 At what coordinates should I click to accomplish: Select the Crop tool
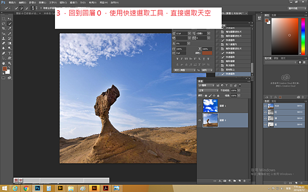(x=4, y=28)
